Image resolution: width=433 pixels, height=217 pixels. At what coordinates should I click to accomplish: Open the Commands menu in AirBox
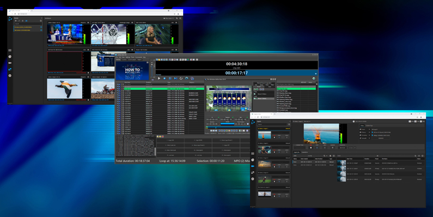tap(138, 57)
